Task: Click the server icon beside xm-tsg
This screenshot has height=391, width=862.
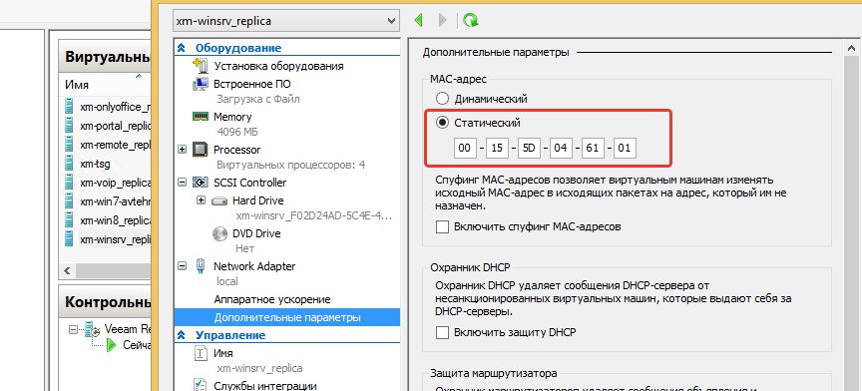Action: point(69,164)
